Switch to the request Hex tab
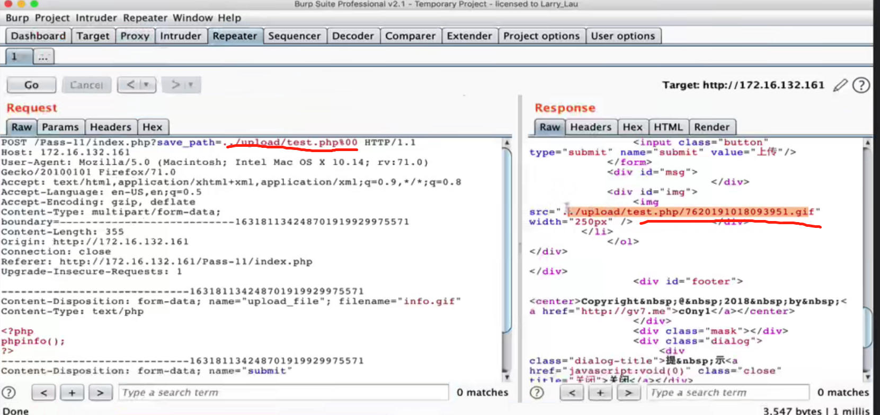The height and width of the screenshot is (415, 880). pyautogui.click(x=153, y=127)
